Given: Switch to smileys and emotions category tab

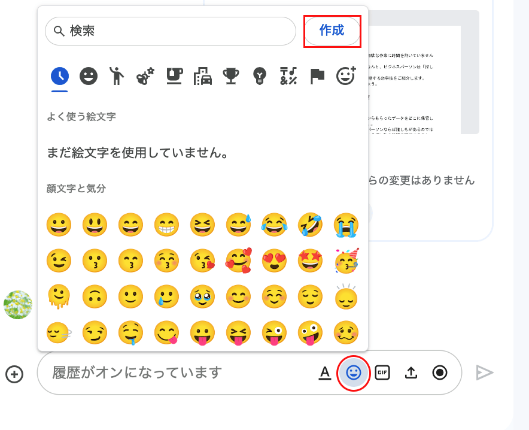Looking at the screenshot, I should pos(89,76).
